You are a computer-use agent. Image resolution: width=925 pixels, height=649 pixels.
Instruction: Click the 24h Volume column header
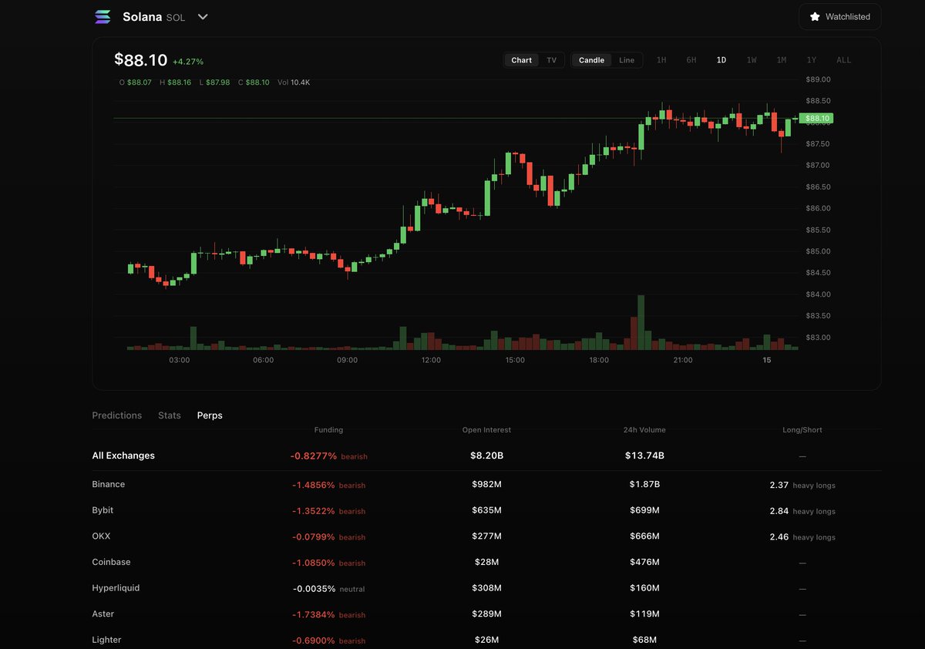644,430
